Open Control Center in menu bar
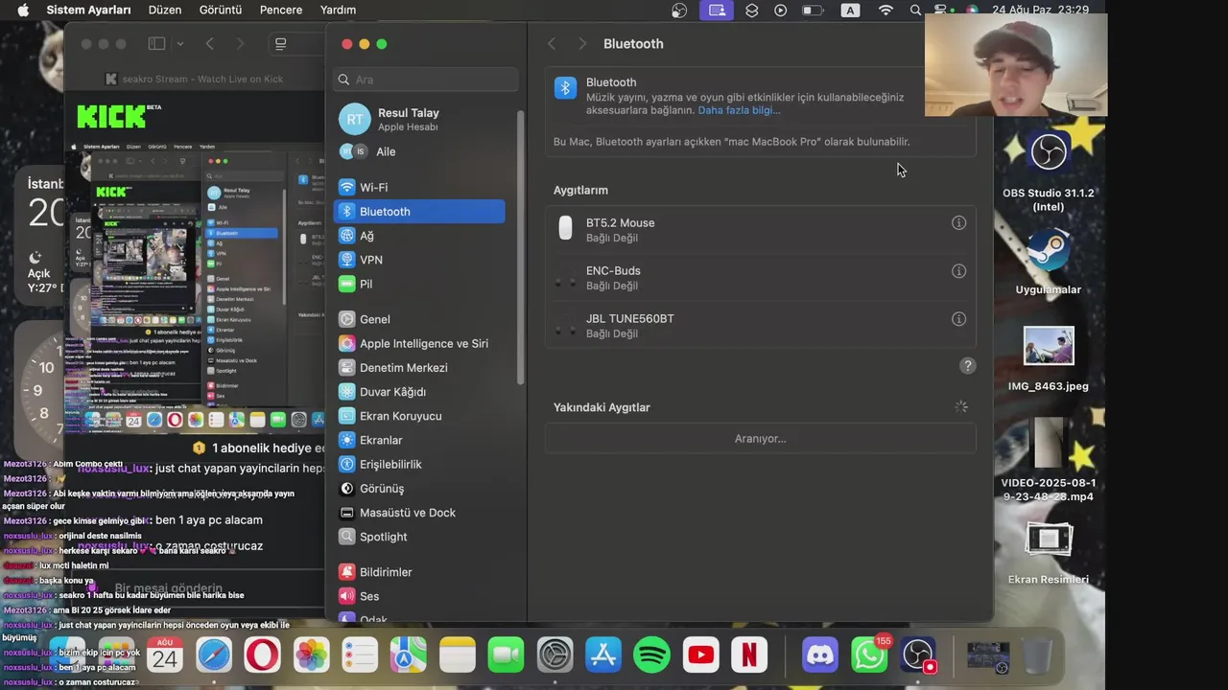1228x690 pixels. [x=940, y=10]
